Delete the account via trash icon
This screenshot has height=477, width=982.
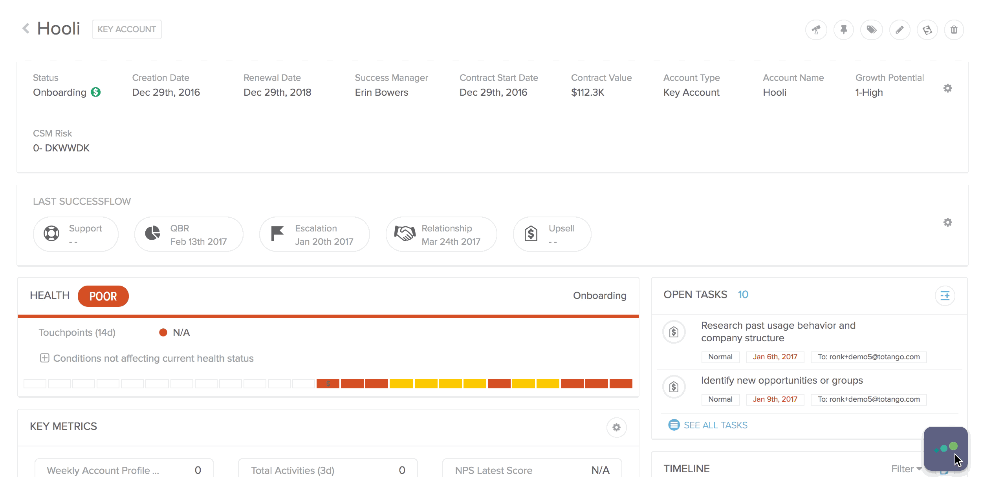coord(955,29)
